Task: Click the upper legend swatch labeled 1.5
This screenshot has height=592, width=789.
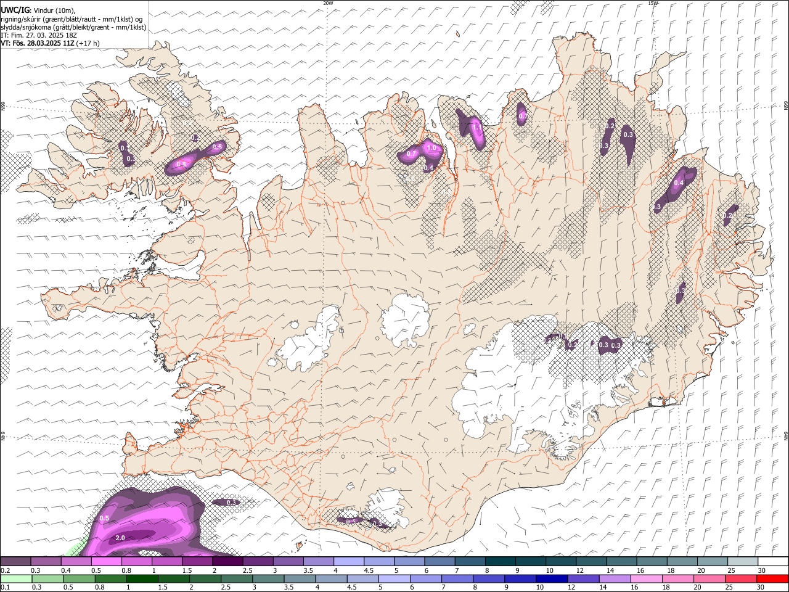Action: tap(197, 561)
